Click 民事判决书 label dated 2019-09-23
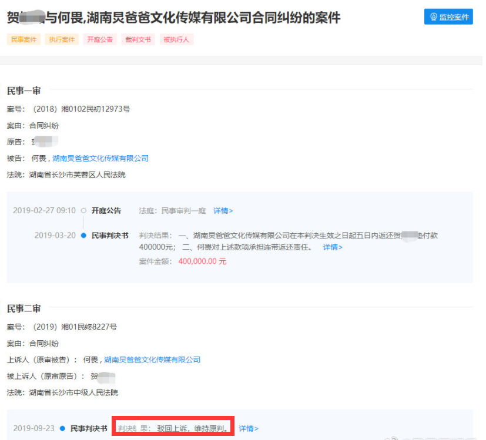The width and height of the screenshot is (486, 440). pos(89,428)
